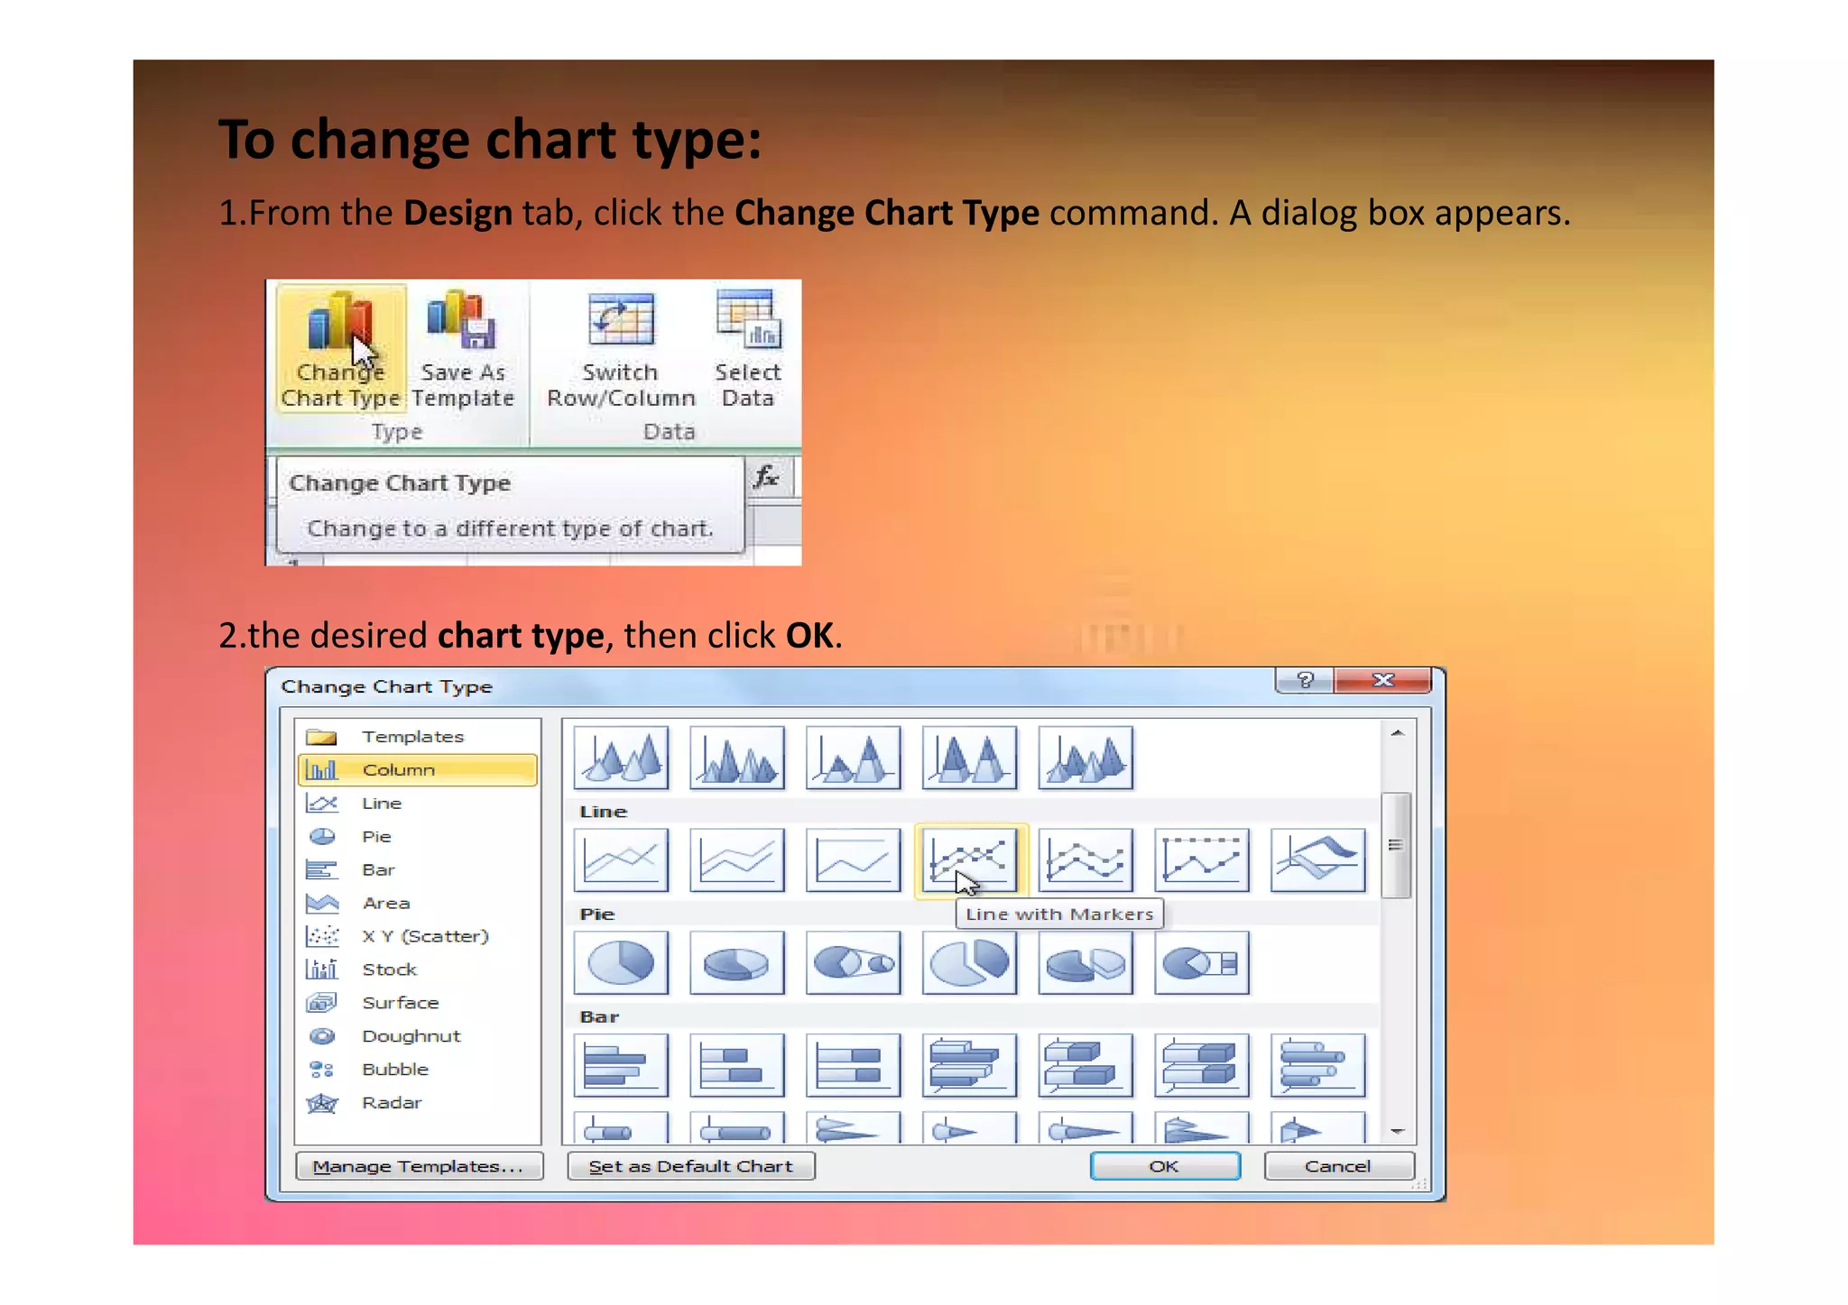Close the Change Chart Type dialog
The height and width of the screenshot is (1305, 1848).
click(1383, 680)
